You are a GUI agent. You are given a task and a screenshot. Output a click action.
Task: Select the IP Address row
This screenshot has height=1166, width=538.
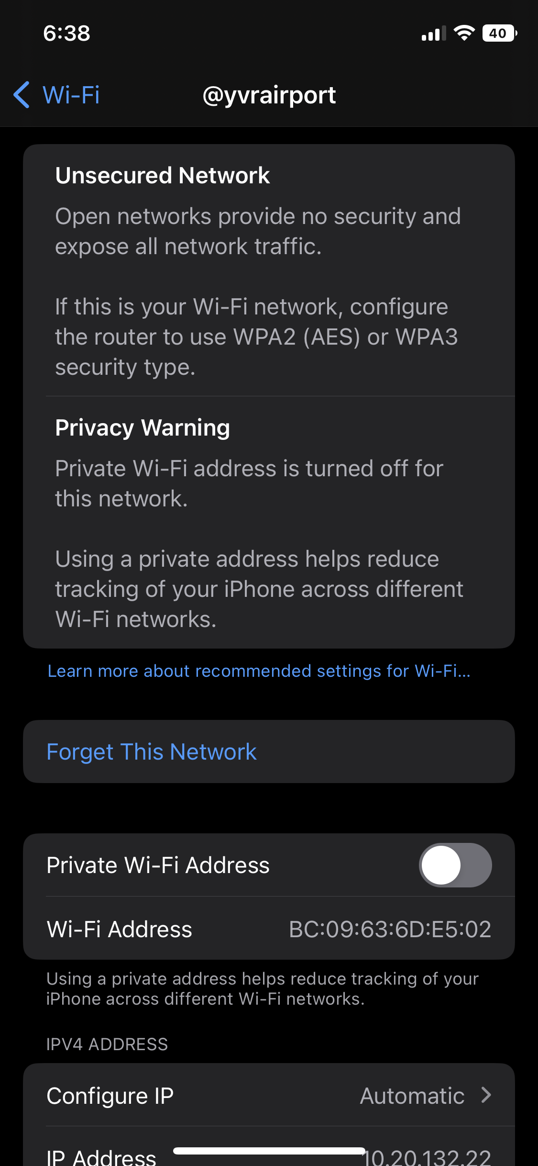coord(269,1146)
